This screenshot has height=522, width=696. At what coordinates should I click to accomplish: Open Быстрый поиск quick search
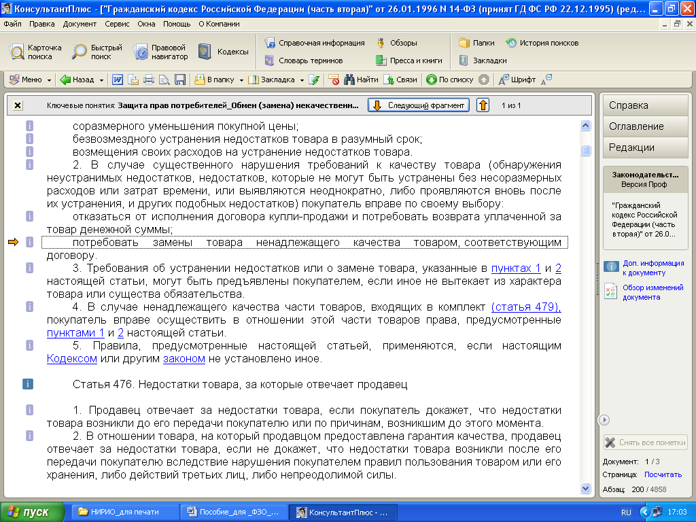[x=97, y=52]
